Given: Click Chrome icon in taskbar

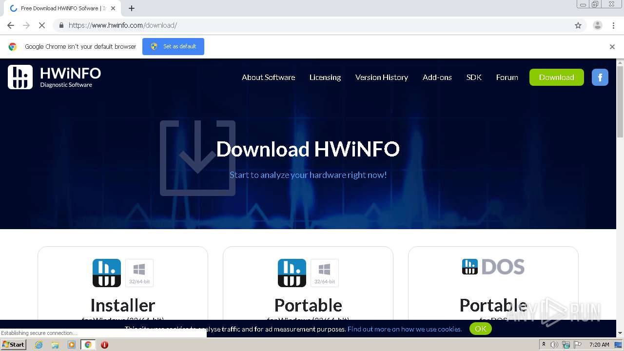Looking at the screenshot, I should click(88, 345).
